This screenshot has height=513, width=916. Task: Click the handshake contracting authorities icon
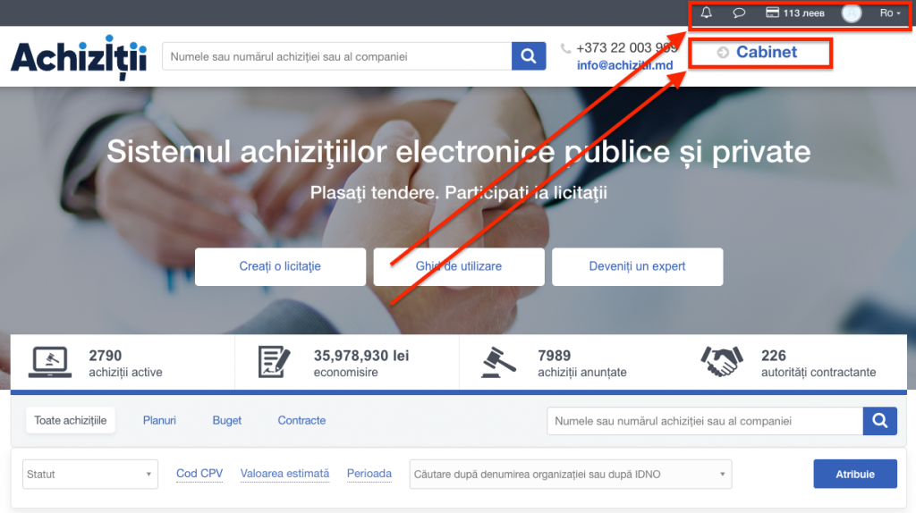click(721, 362)
